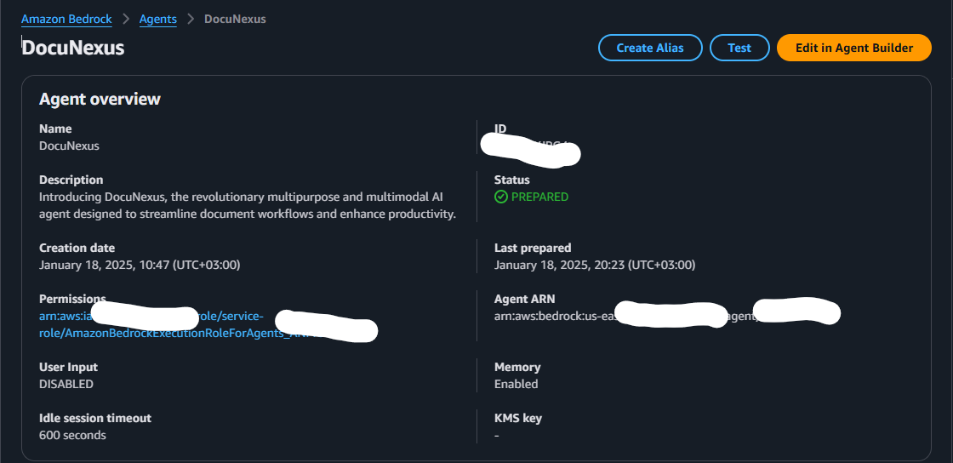Click the Agent overview section heading
The height and width of the screenshot is (463, 953).
(100, 100)
